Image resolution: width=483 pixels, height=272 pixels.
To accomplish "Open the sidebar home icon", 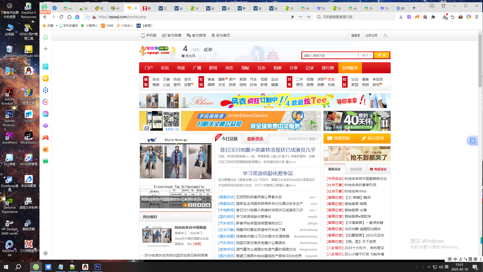I will coord(46,37).
